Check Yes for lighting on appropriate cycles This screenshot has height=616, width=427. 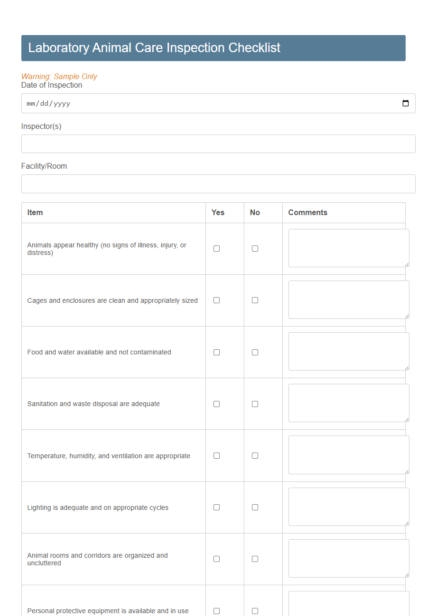216,507
